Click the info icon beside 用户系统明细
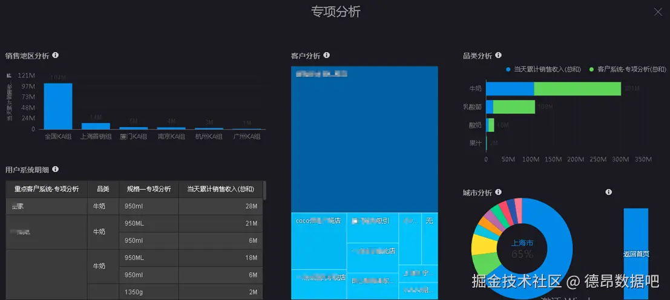This screenshot has width=670, height=300. [x=55, y=169]
